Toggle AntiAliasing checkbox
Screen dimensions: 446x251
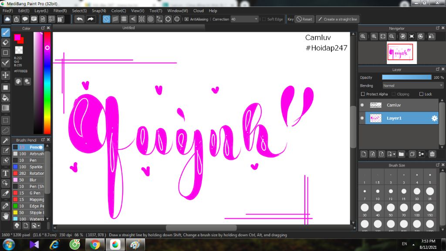(x=186, y=19)
